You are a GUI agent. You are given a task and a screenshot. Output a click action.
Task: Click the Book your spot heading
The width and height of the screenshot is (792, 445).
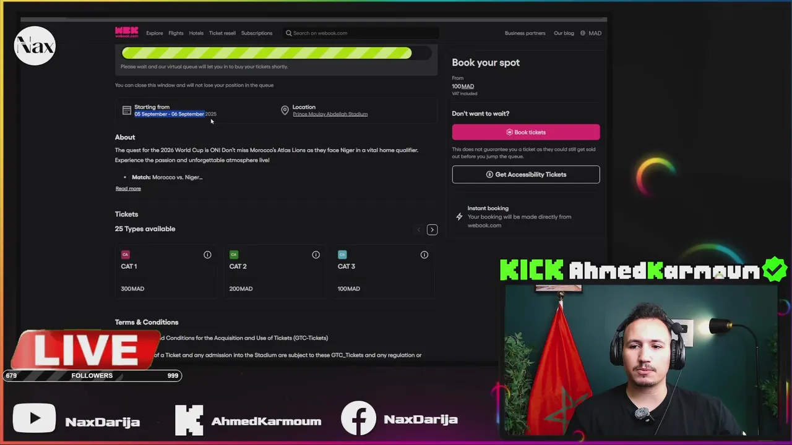(486, 62)
